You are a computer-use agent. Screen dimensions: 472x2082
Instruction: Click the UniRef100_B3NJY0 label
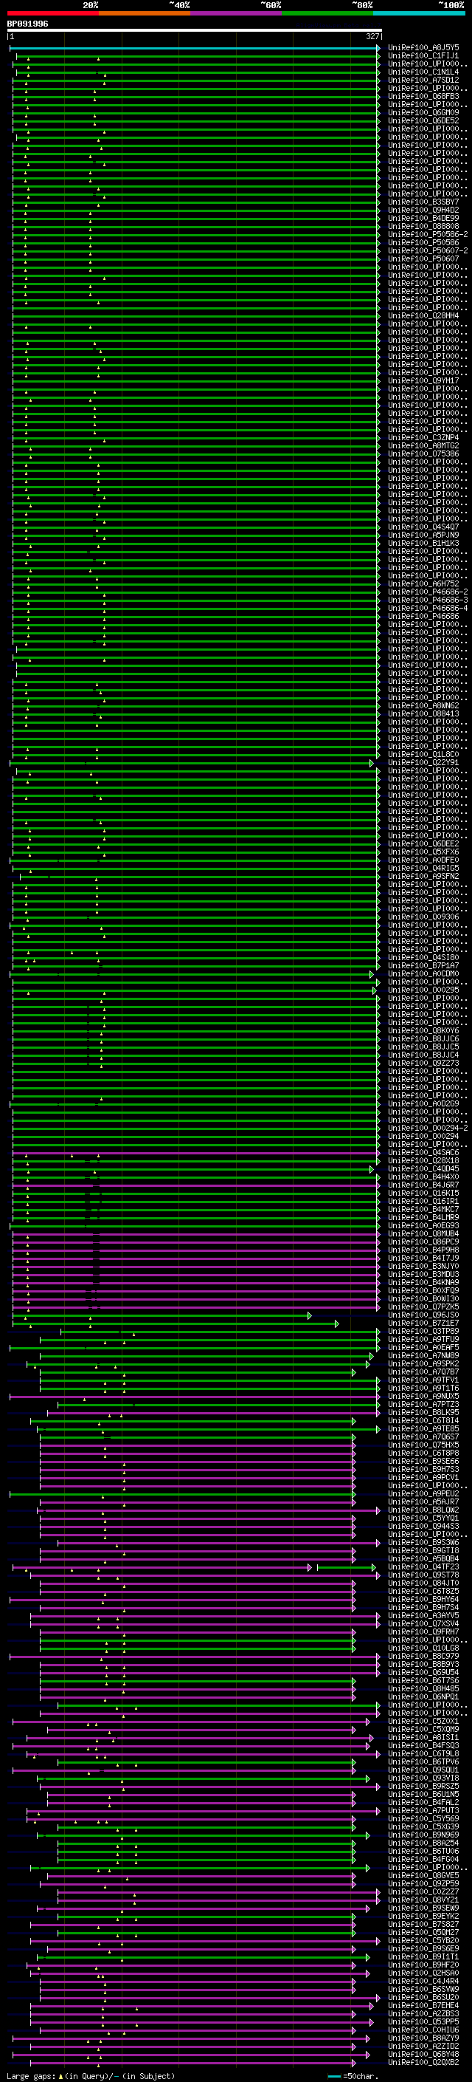423,1266
